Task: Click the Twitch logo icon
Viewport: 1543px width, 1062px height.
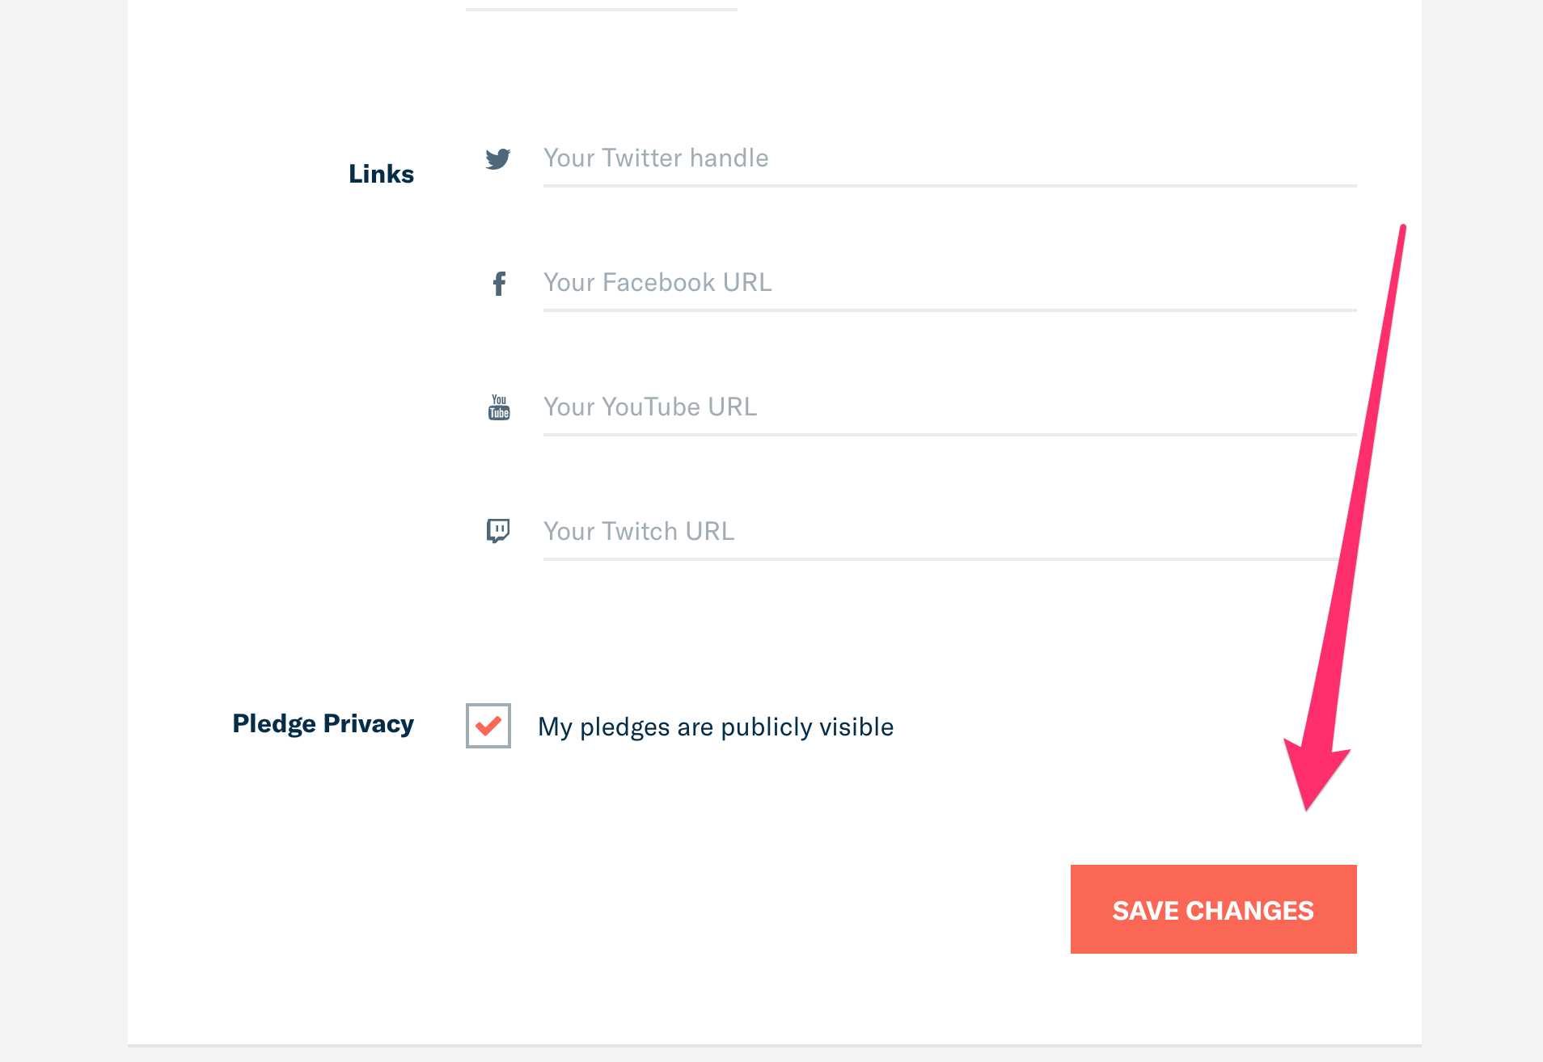Action: (498, 531)
